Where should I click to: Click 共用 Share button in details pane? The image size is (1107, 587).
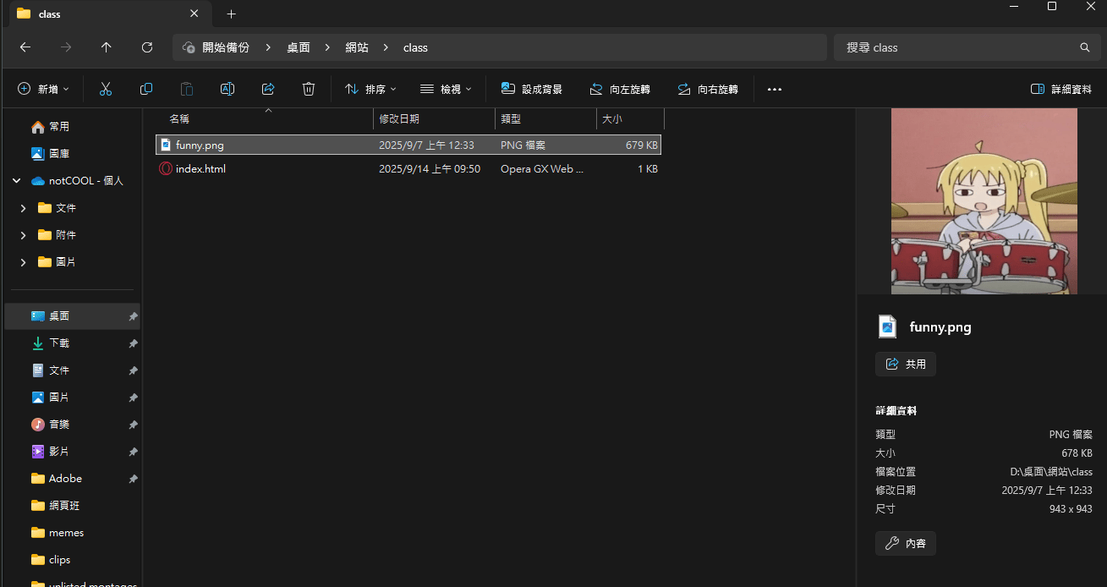click(906, 364)
